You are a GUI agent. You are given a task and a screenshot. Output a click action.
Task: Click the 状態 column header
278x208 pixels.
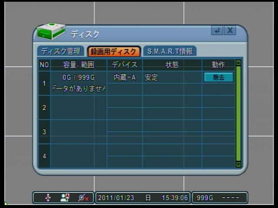tap(172, 65)
